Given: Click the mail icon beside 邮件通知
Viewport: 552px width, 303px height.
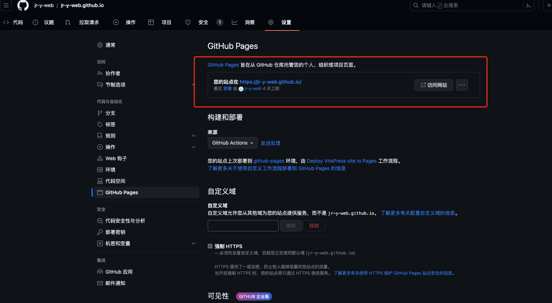Looking at the screenshot, I should click(100, 283).
